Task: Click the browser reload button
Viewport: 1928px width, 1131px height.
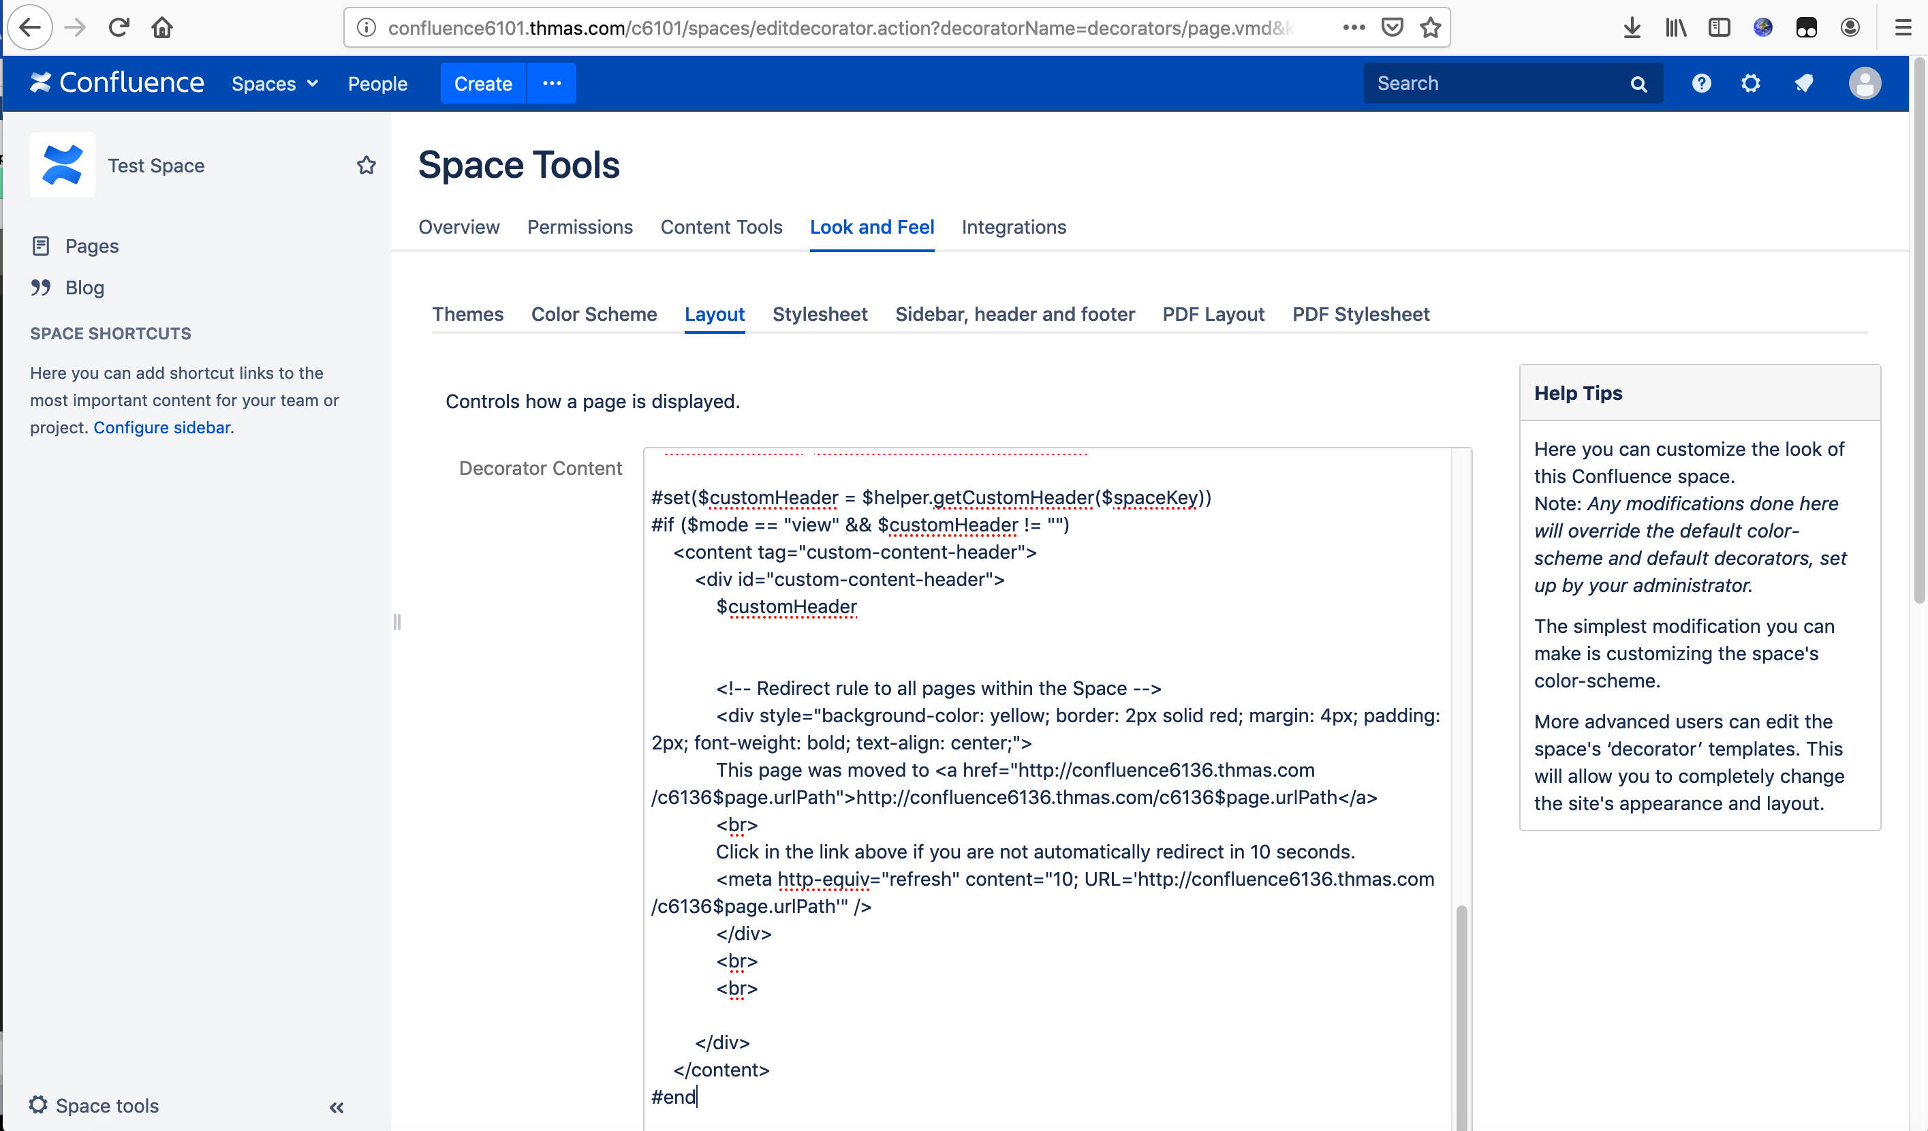Action: point(119,29)
